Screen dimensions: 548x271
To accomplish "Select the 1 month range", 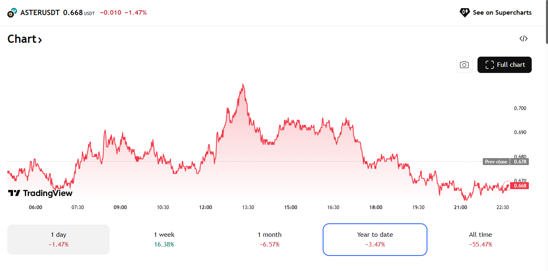I will 269,239.
